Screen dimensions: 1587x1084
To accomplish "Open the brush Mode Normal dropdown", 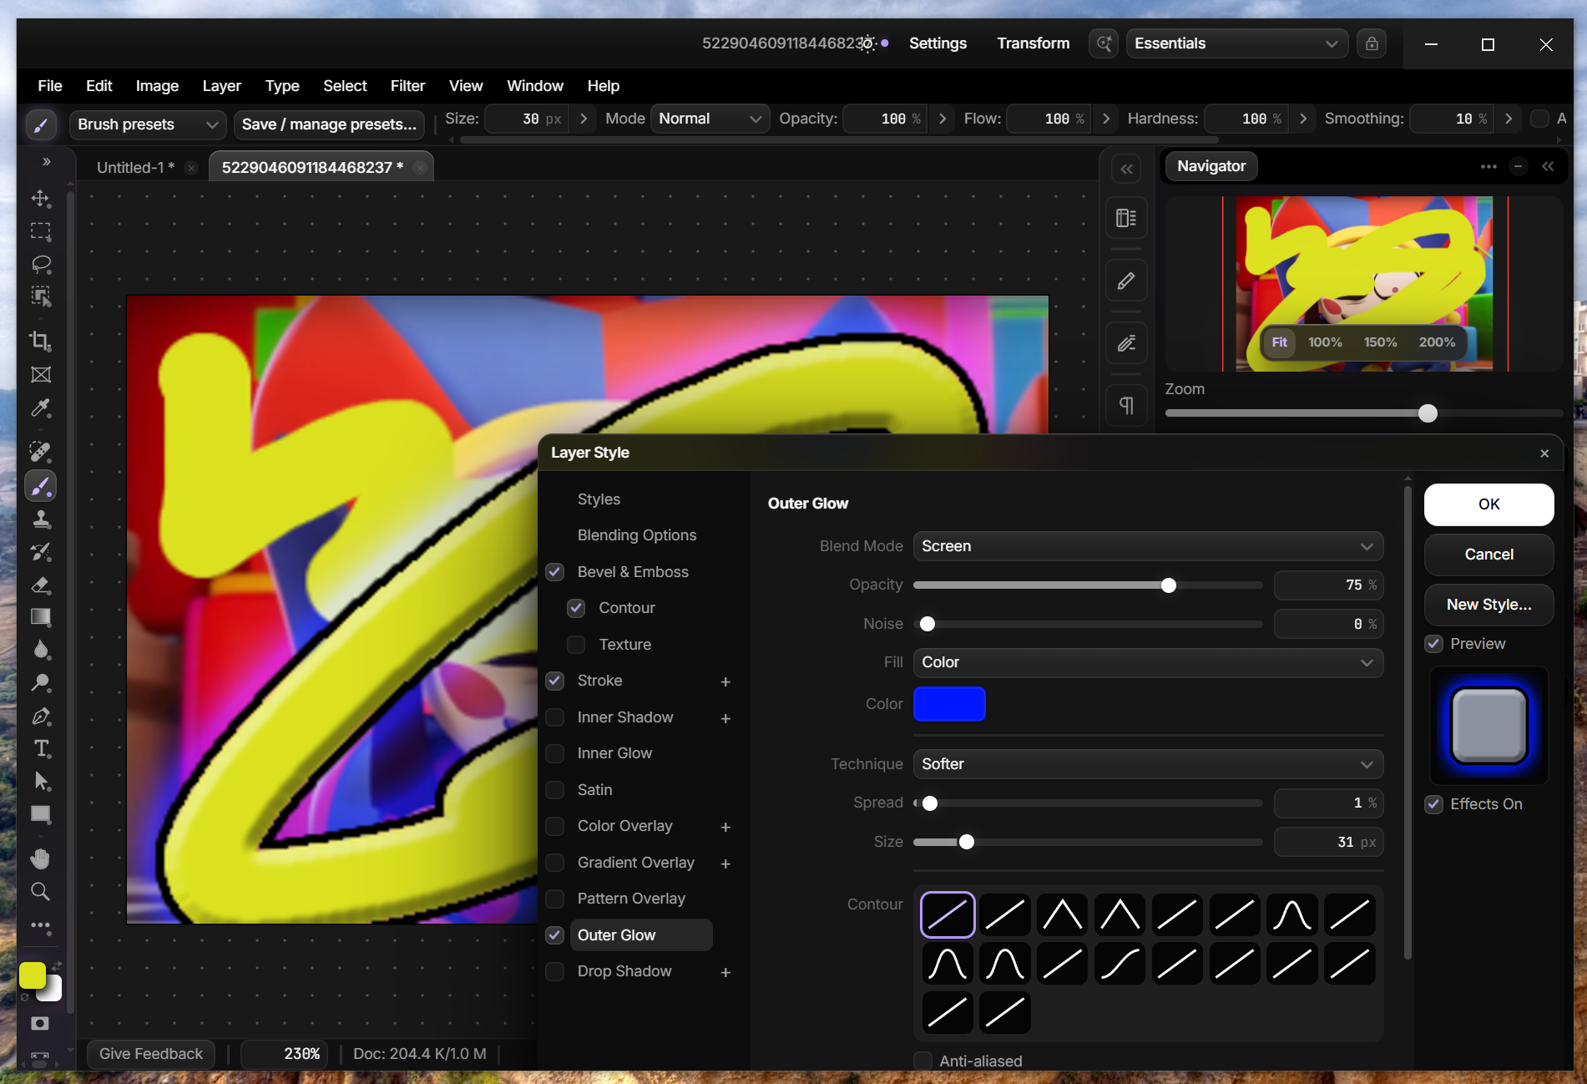I will [710, 119].
